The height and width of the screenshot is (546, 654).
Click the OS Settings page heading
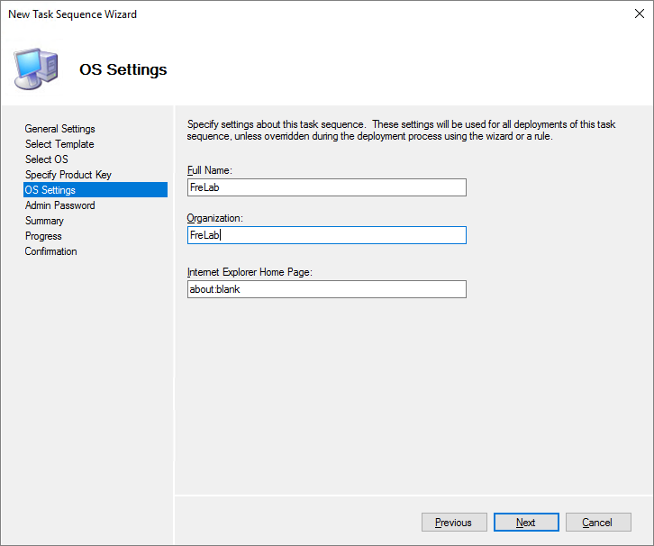tap(123, 69)
